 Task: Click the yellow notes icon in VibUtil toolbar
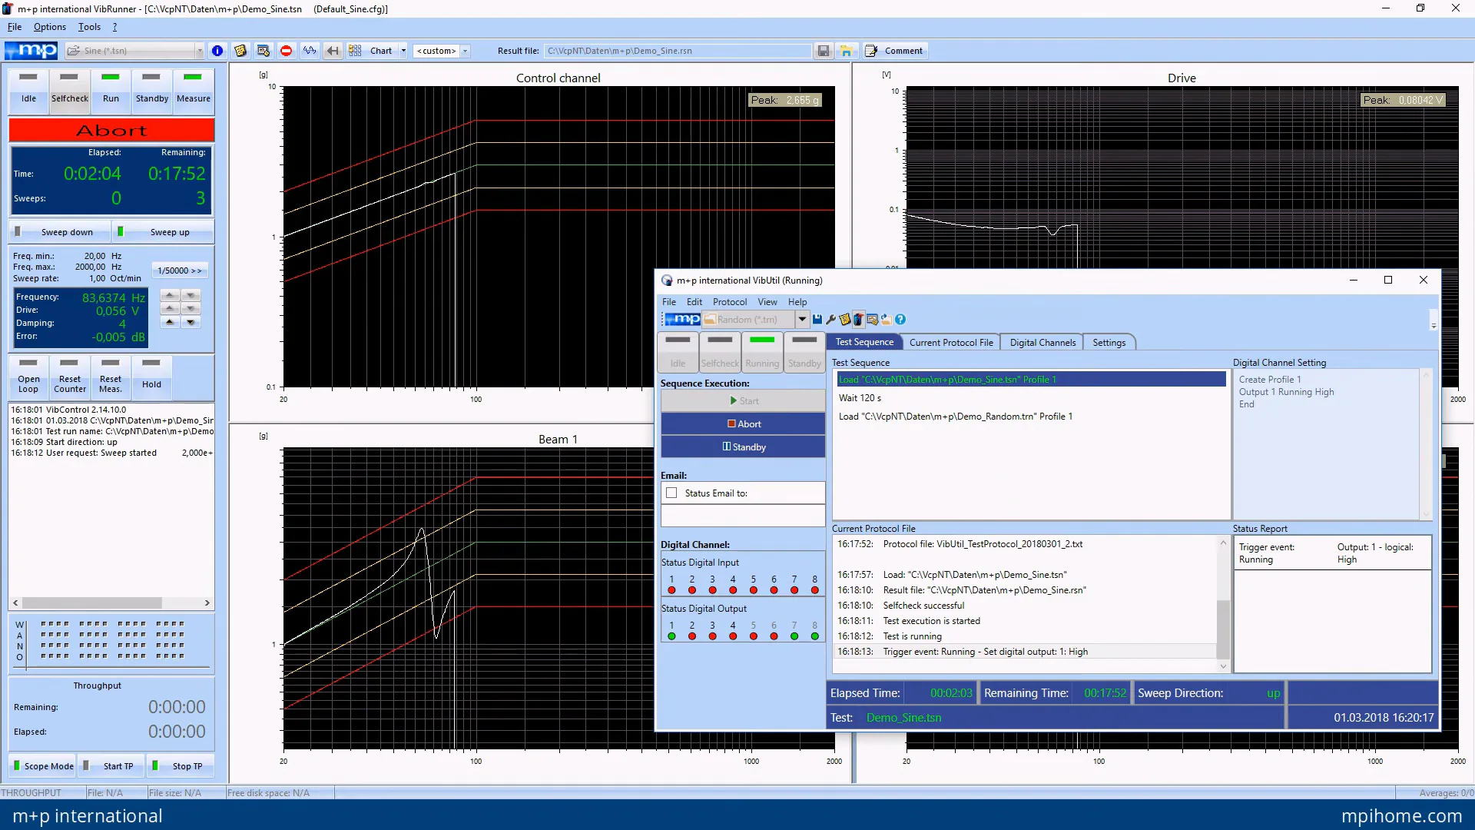(x=845, y=320)
